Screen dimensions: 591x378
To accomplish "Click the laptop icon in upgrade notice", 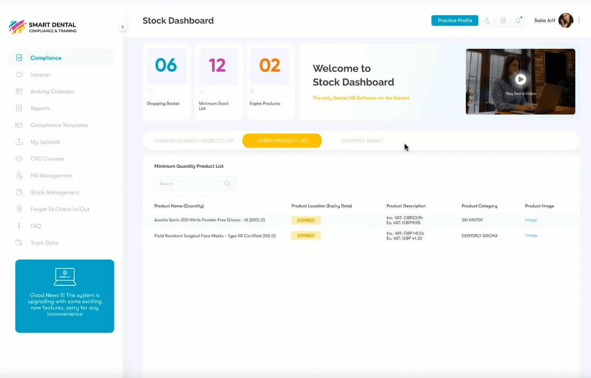I will click(x=65, y=277).
